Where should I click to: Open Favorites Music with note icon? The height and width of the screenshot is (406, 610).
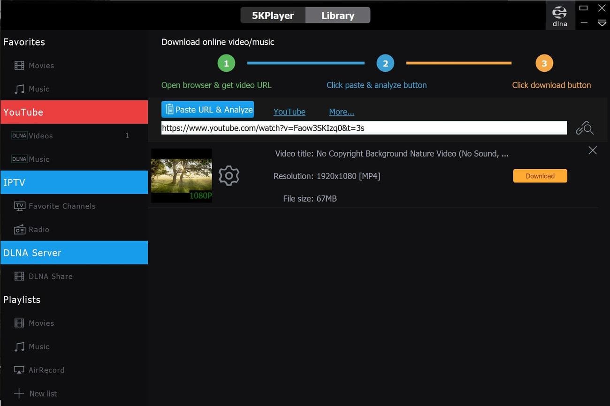click(x=38, y=89)
